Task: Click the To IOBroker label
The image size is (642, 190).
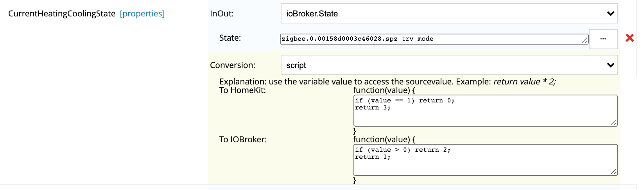Action: [243, 140]
